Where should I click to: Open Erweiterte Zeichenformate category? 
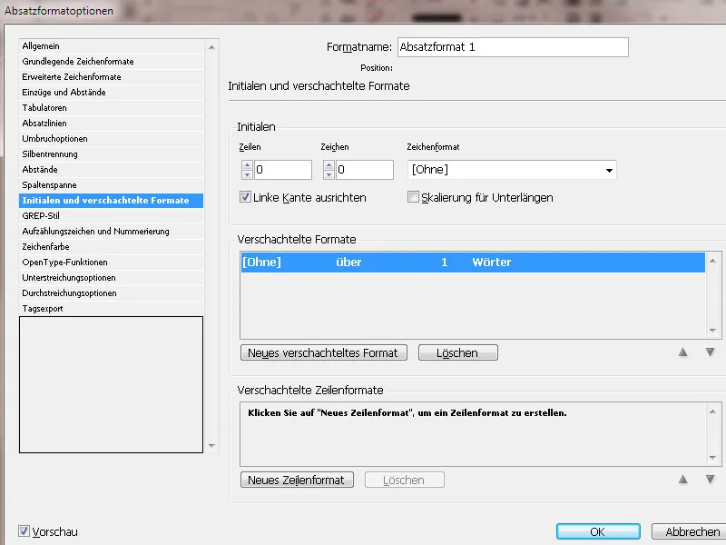click(x=111, y=77)
